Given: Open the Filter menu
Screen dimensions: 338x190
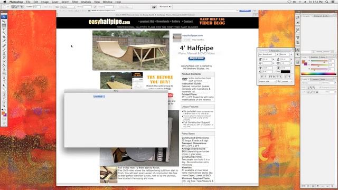Looking at the screenshot, I should point(74,2).
